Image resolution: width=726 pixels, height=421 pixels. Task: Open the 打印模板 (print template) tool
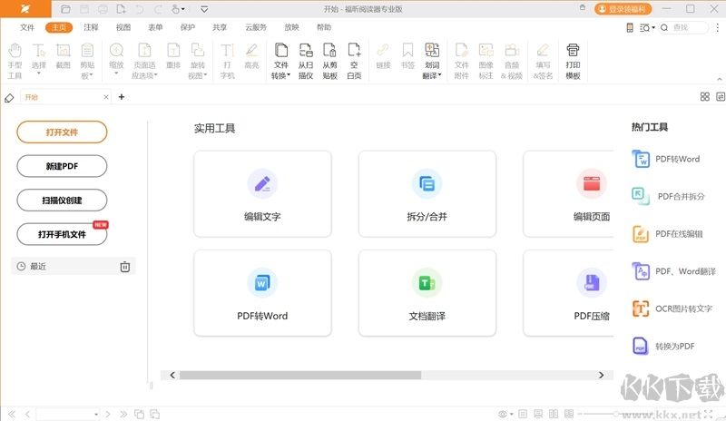pyautogui.click(x=573, y=60)
